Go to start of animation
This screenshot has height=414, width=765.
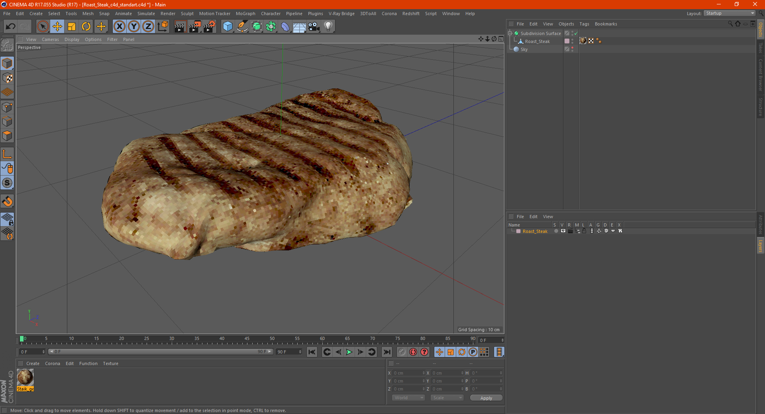[x=312, y=352]
